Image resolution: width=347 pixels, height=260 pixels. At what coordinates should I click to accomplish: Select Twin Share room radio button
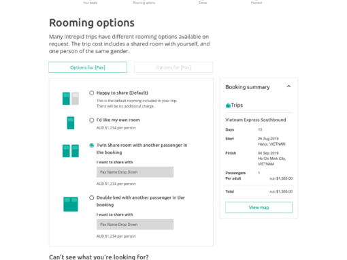92,145
